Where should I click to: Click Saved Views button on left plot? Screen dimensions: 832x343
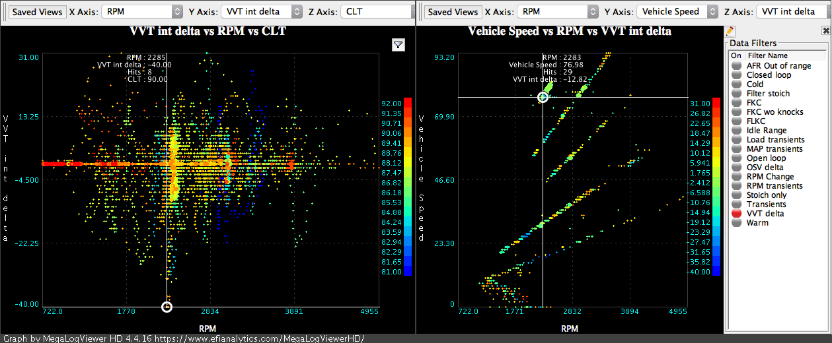[38, 12]
